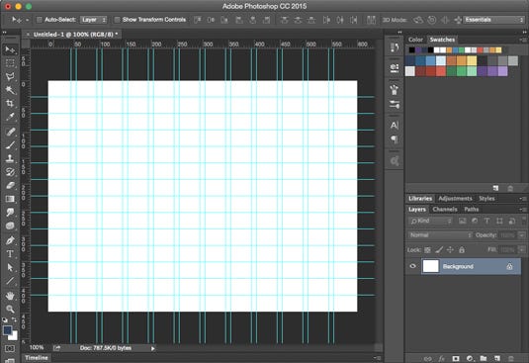Choose the Clone Stamp tool
The image size is (529, 363).
[x=10, y=158]
